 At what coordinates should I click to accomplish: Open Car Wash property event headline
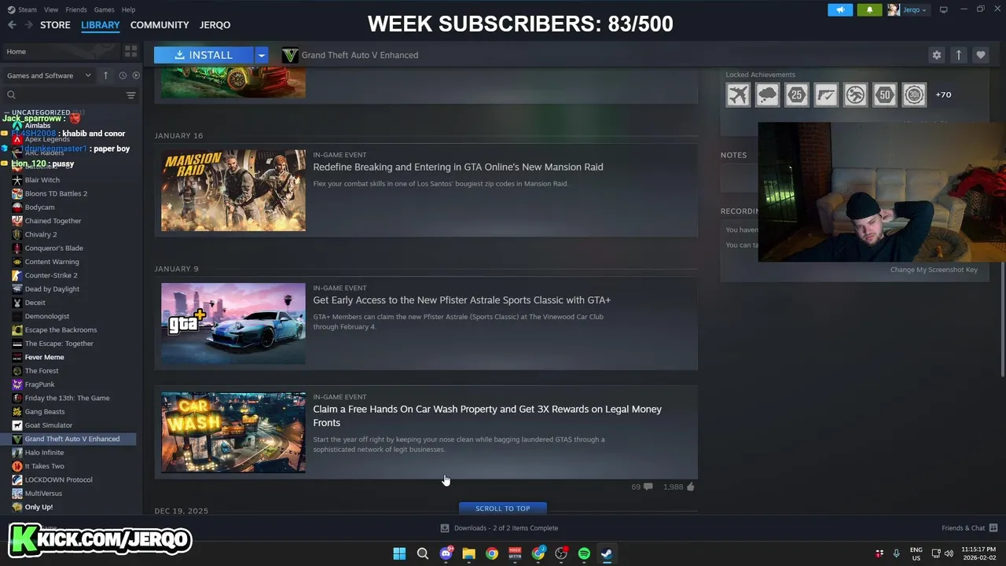[487, 416]
